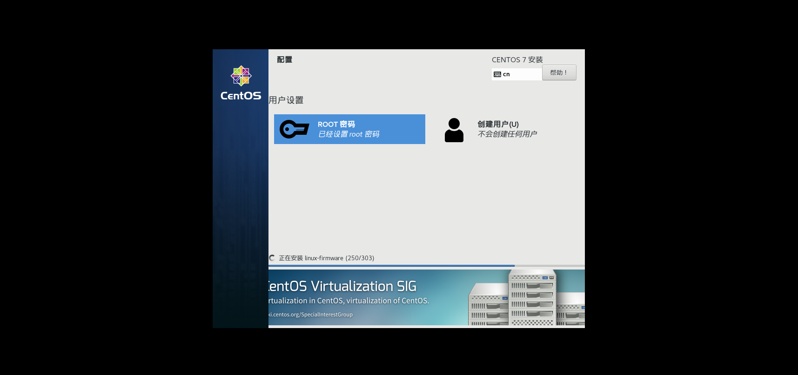Click the installation progress bar
The height and width of the screenshot is (375, 798).
tap(426, 266)
